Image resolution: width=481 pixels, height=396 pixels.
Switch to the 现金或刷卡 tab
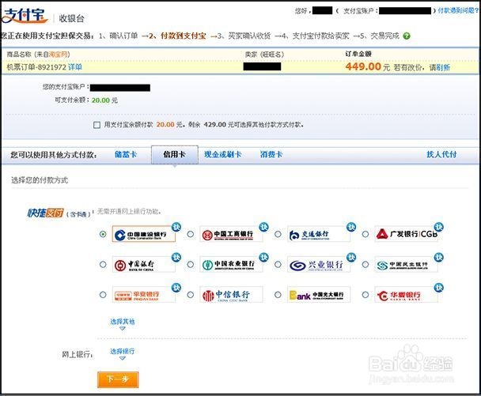coord(223,154)
